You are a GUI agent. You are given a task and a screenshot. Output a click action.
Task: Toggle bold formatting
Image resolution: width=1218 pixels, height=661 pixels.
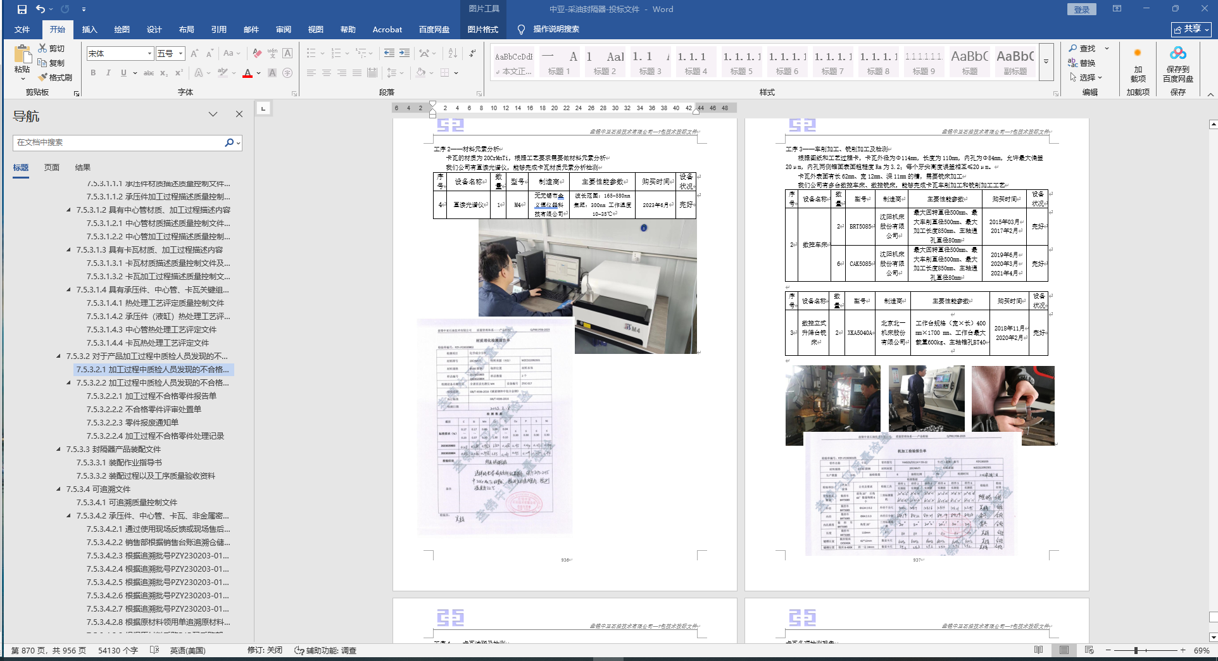pos(93,73)
